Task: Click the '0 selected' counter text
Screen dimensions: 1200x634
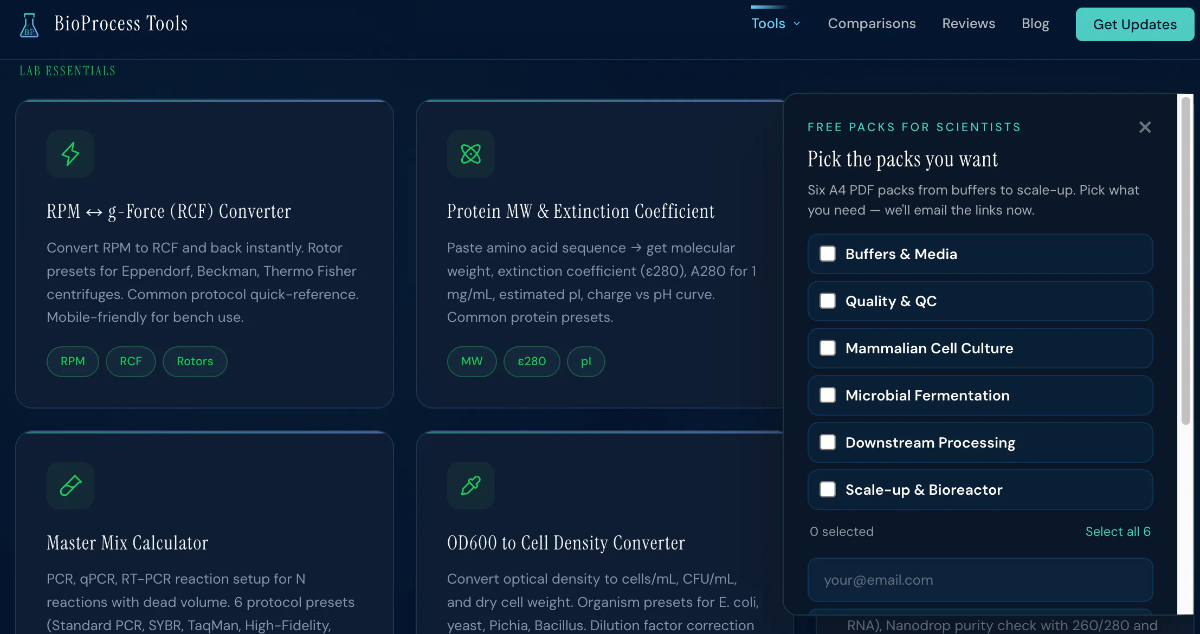Action: click(841, 532)
